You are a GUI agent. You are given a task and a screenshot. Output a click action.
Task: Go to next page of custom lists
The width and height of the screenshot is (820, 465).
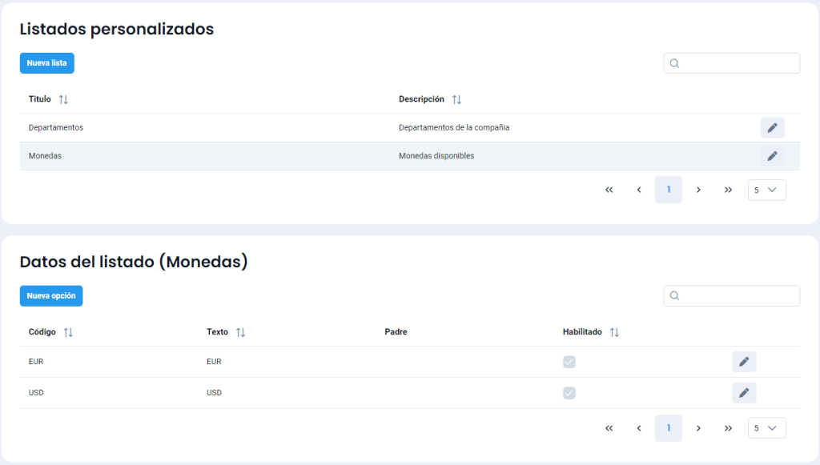point(698,190)
